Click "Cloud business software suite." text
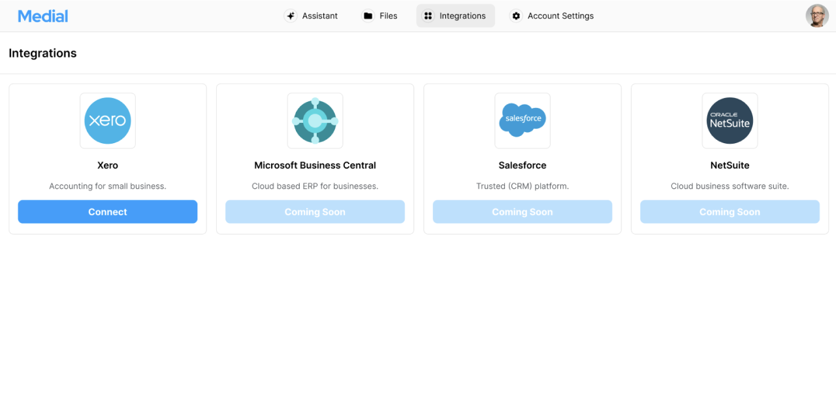This screenshot has height=419, width=836. tap(730, 186)
